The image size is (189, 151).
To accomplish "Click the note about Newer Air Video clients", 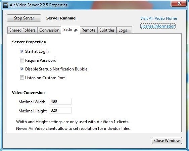I will [73, 129].
